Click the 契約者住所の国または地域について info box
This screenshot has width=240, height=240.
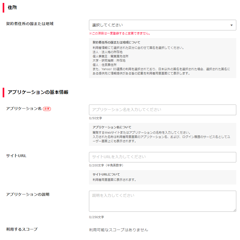(162, 58)
